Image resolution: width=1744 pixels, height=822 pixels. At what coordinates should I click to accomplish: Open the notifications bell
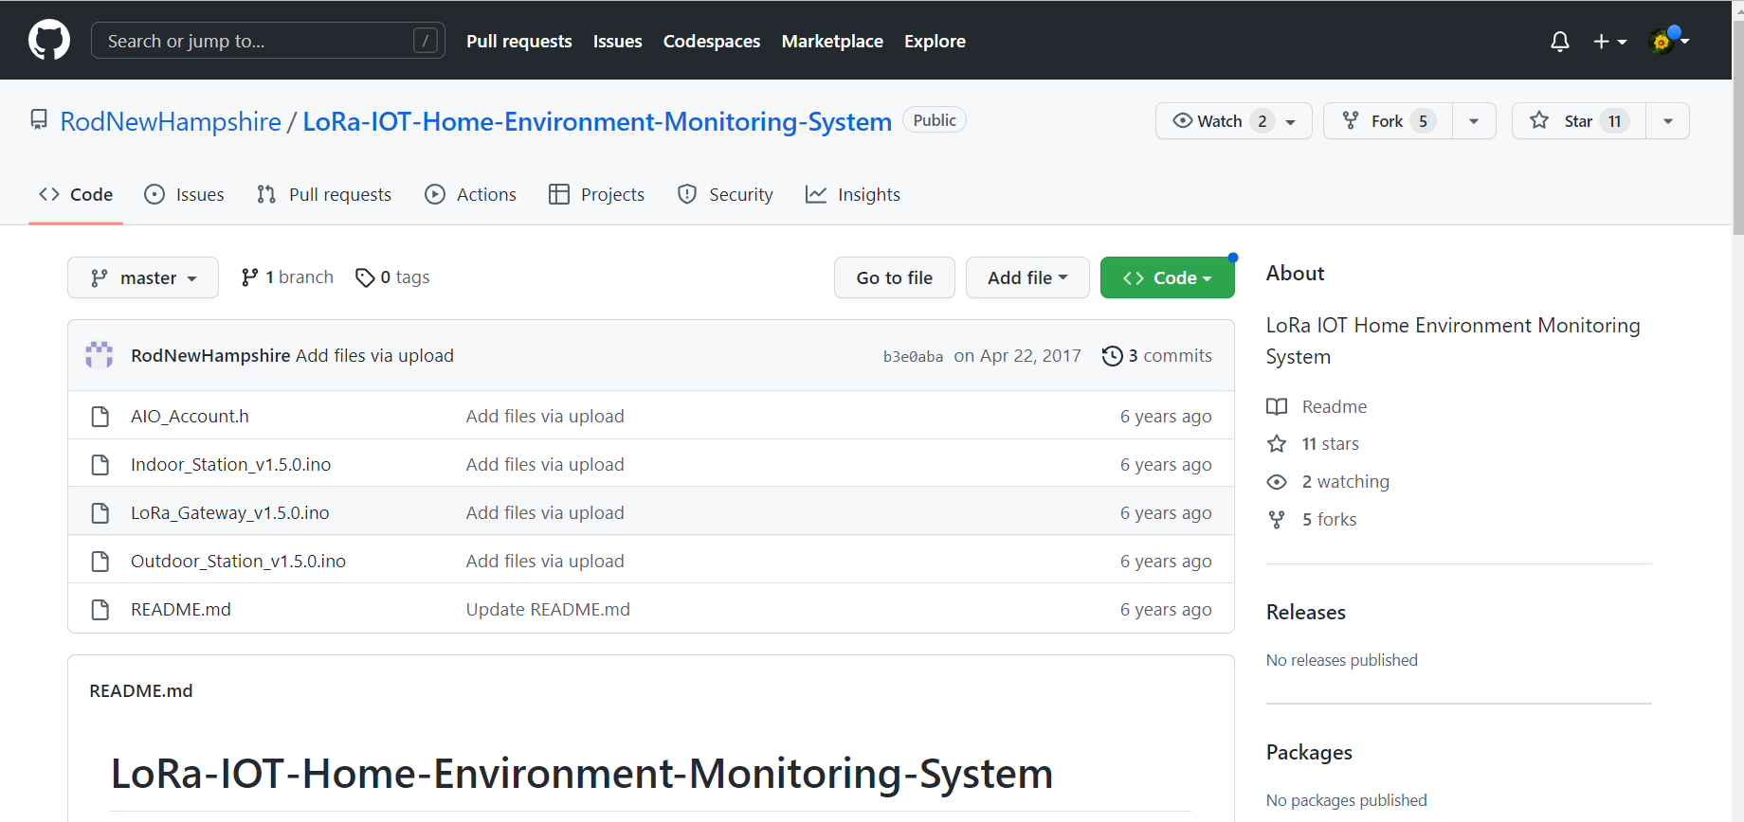(x=1559, y=42)
